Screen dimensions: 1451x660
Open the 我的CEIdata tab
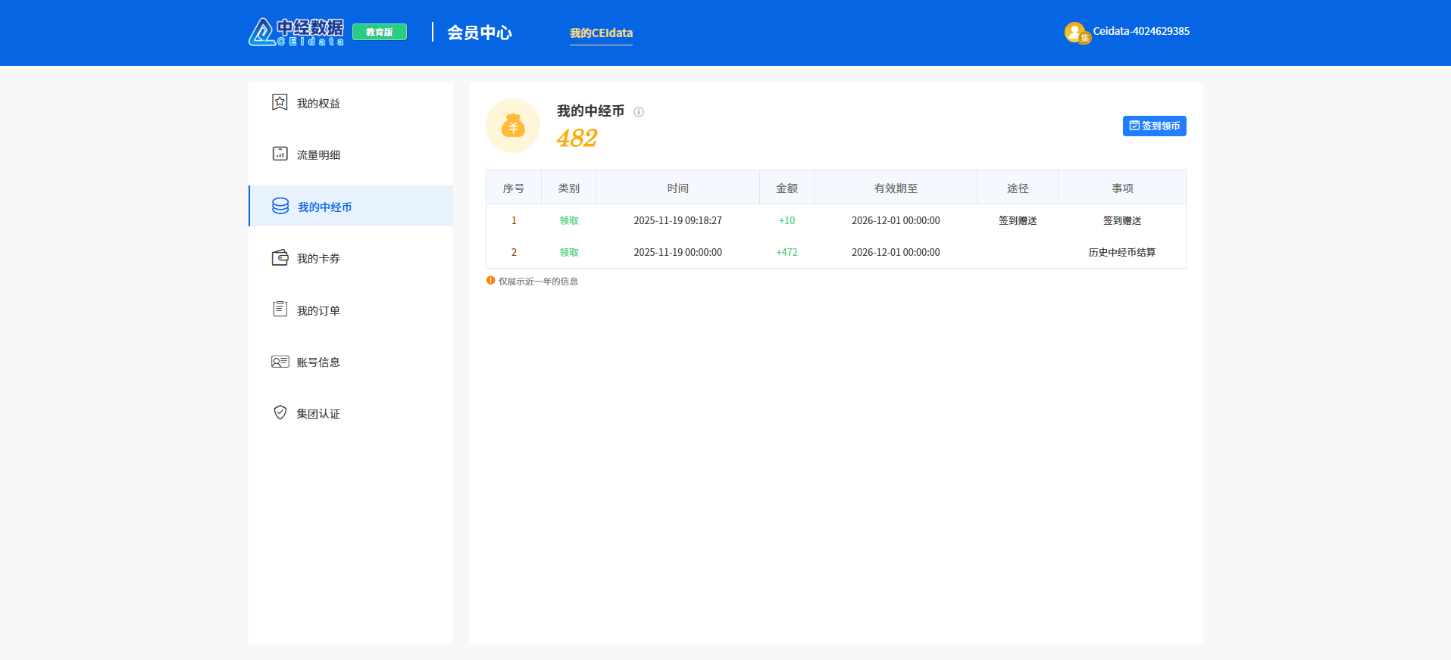click(601, 33)
